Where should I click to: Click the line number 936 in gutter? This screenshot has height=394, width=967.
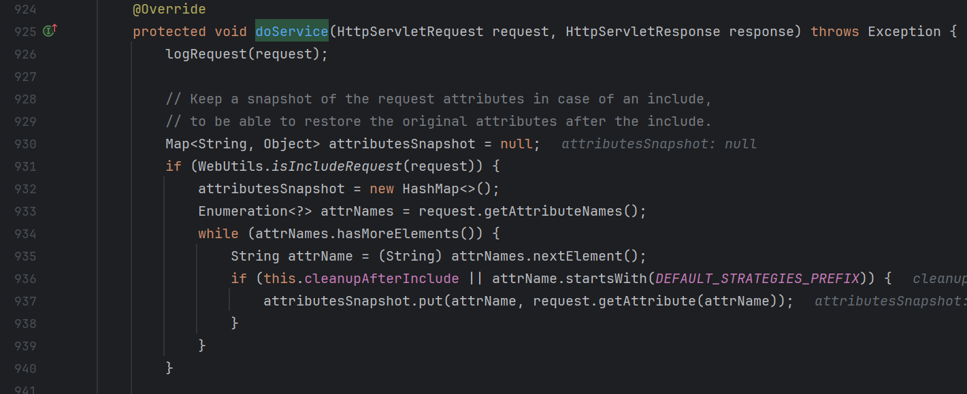tap(25, 278)
